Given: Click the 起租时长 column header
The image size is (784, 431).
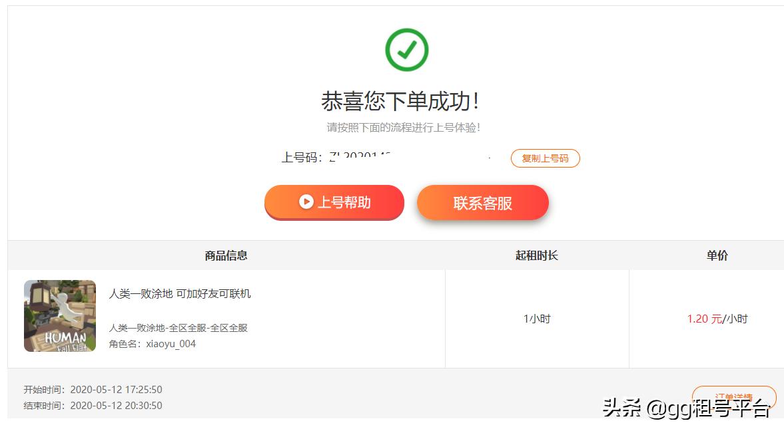Looking at the screenshot, I should click(537, 255).
